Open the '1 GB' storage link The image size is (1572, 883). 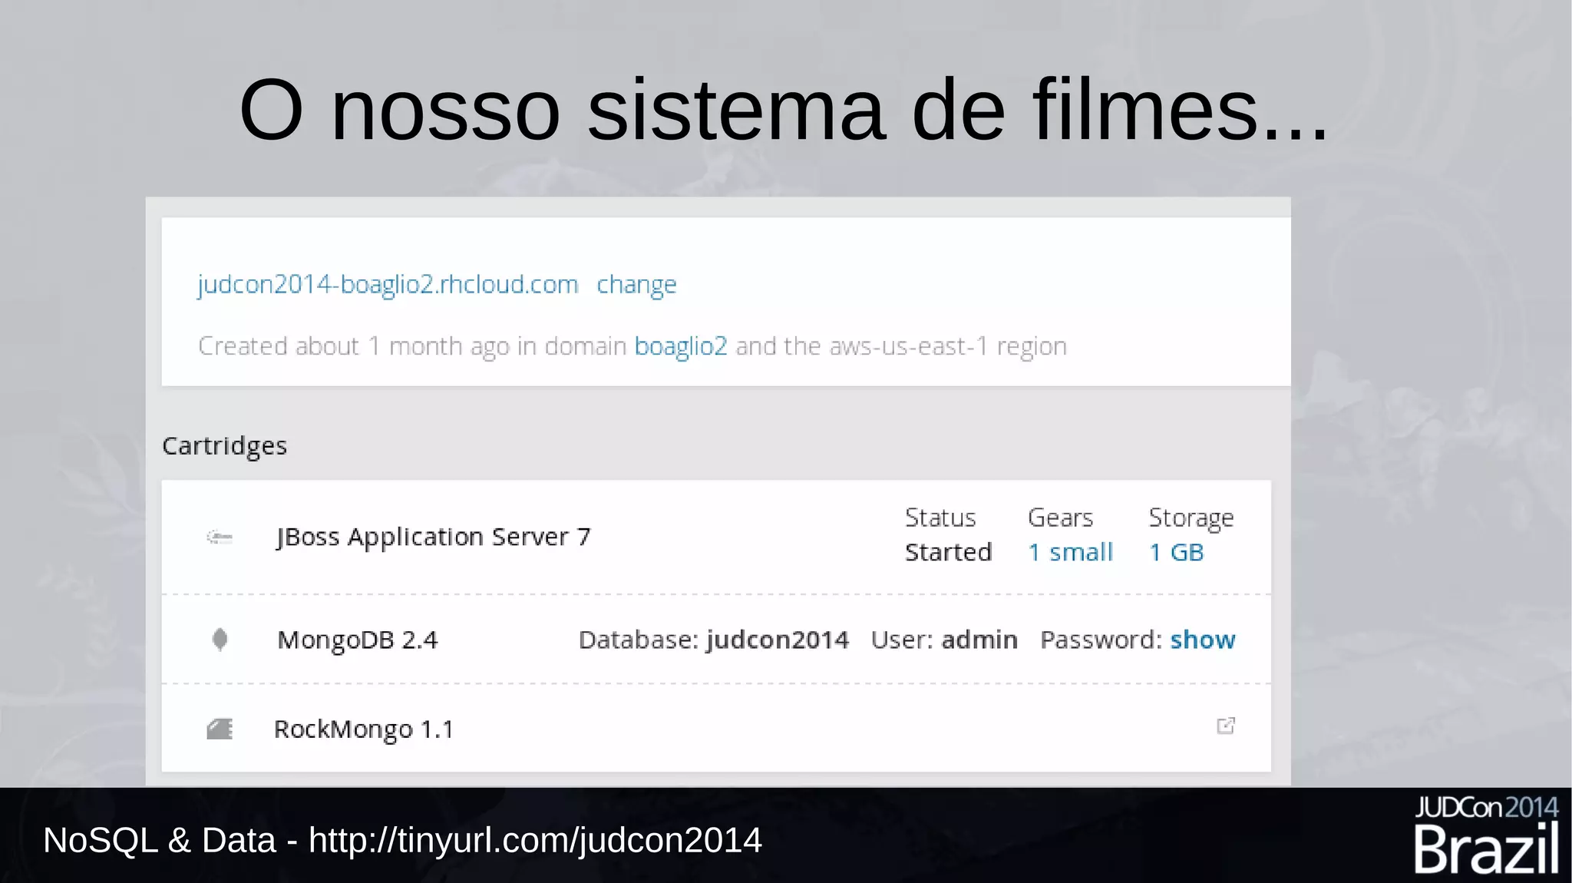(x=1176, y=552)
